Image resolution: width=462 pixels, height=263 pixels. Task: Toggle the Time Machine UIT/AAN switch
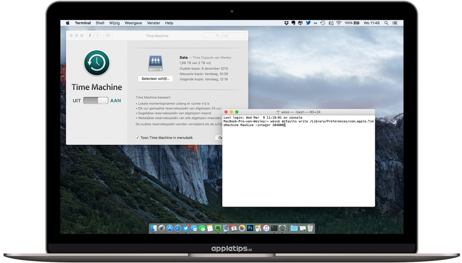tap(96, 100)
